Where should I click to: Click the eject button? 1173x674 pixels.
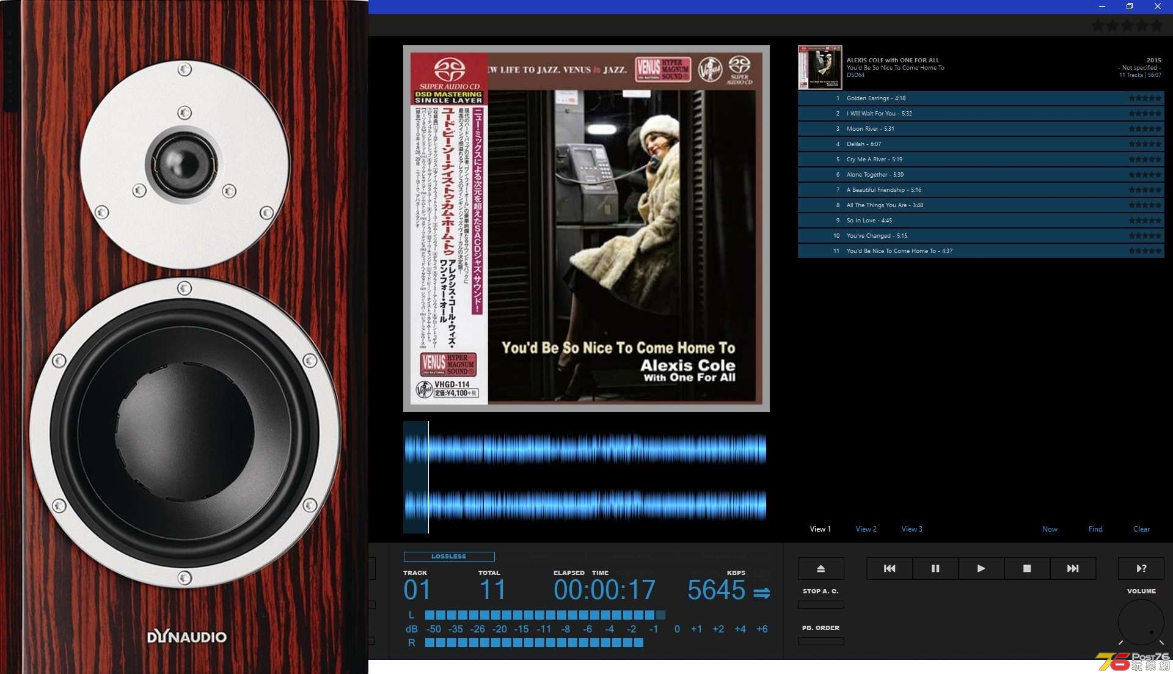click(x=820, y=568)
